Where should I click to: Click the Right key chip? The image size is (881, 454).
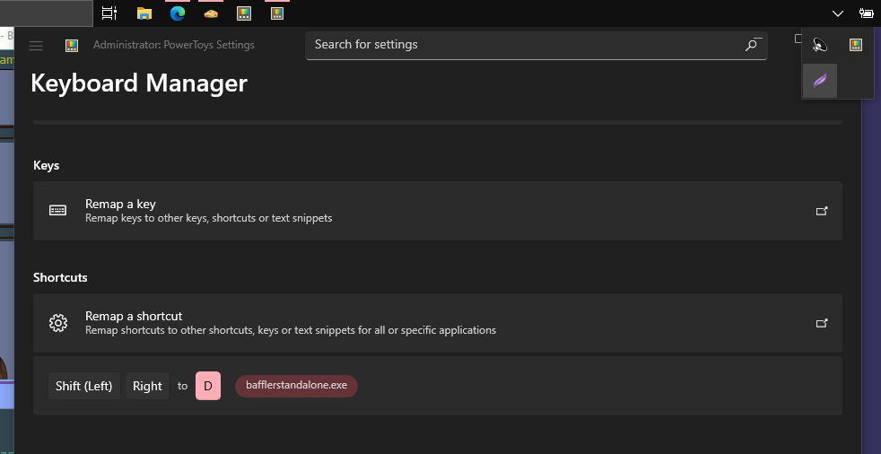pyautogui.click(x=147, y=386)
